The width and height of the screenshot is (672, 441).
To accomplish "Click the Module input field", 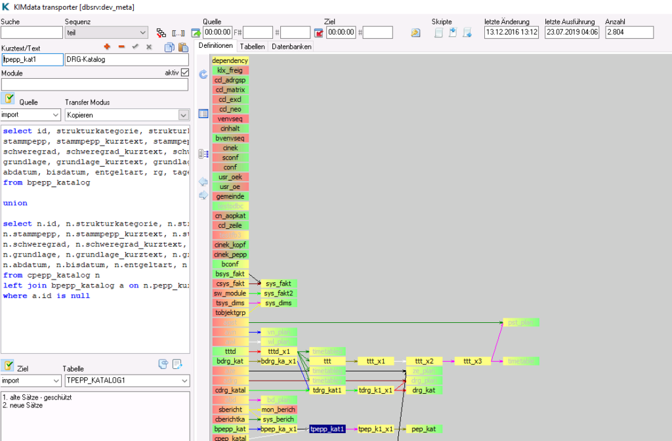I will 94,85.
